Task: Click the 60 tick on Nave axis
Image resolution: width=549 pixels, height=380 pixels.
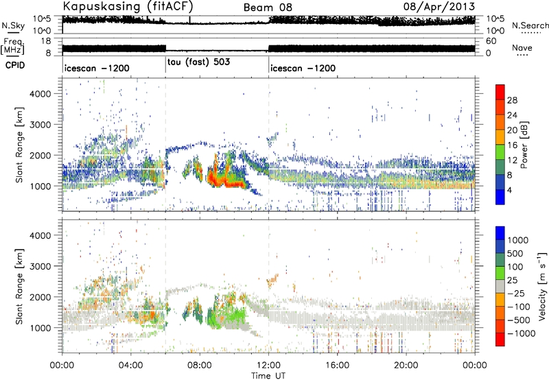Action: click(491, 41)
